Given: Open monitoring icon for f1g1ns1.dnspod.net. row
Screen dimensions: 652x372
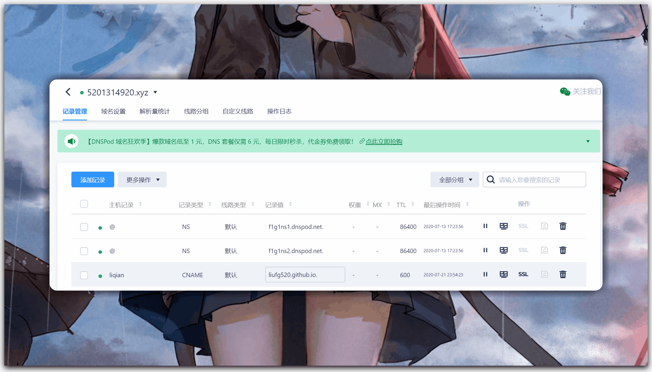Looking at the screenshot, I should coord(504,226).
